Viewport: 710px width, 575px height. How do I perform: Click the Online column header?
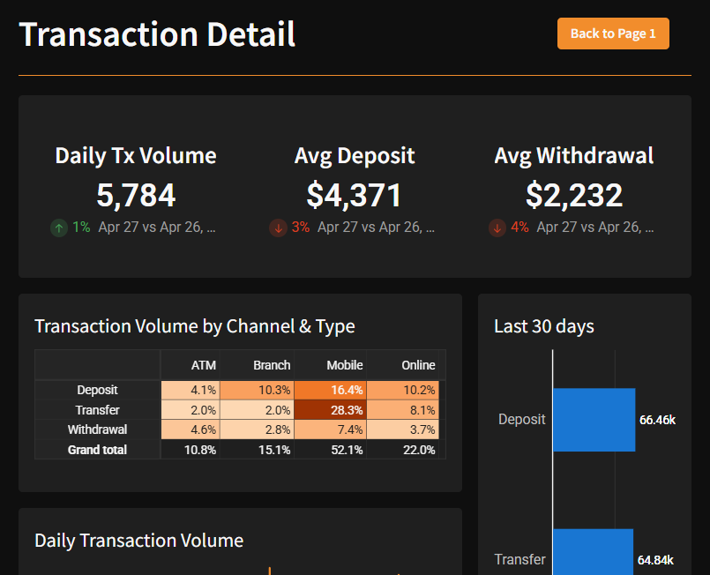418,365
